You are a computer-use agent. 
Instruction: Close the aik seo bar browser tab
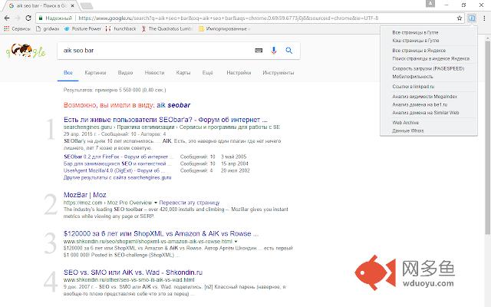pyautogui.click(x=73, y=5)
